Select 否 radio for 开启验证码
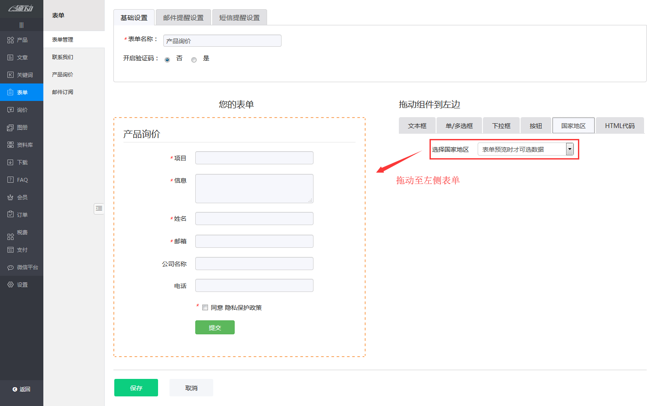This screenshot has height=406, width=655. tap(167, 60)
